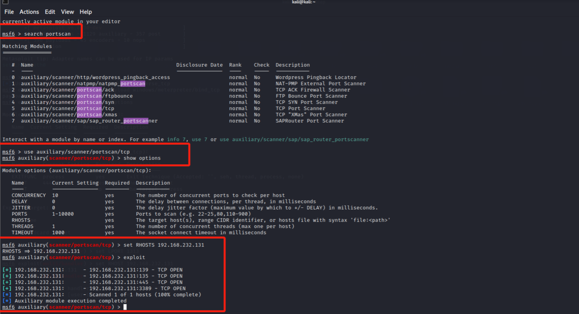Click the '192.168.232.131:3389 - TCP OPEN' result
The height and width of the screenshot is (314, 579).
pos(137,288)
